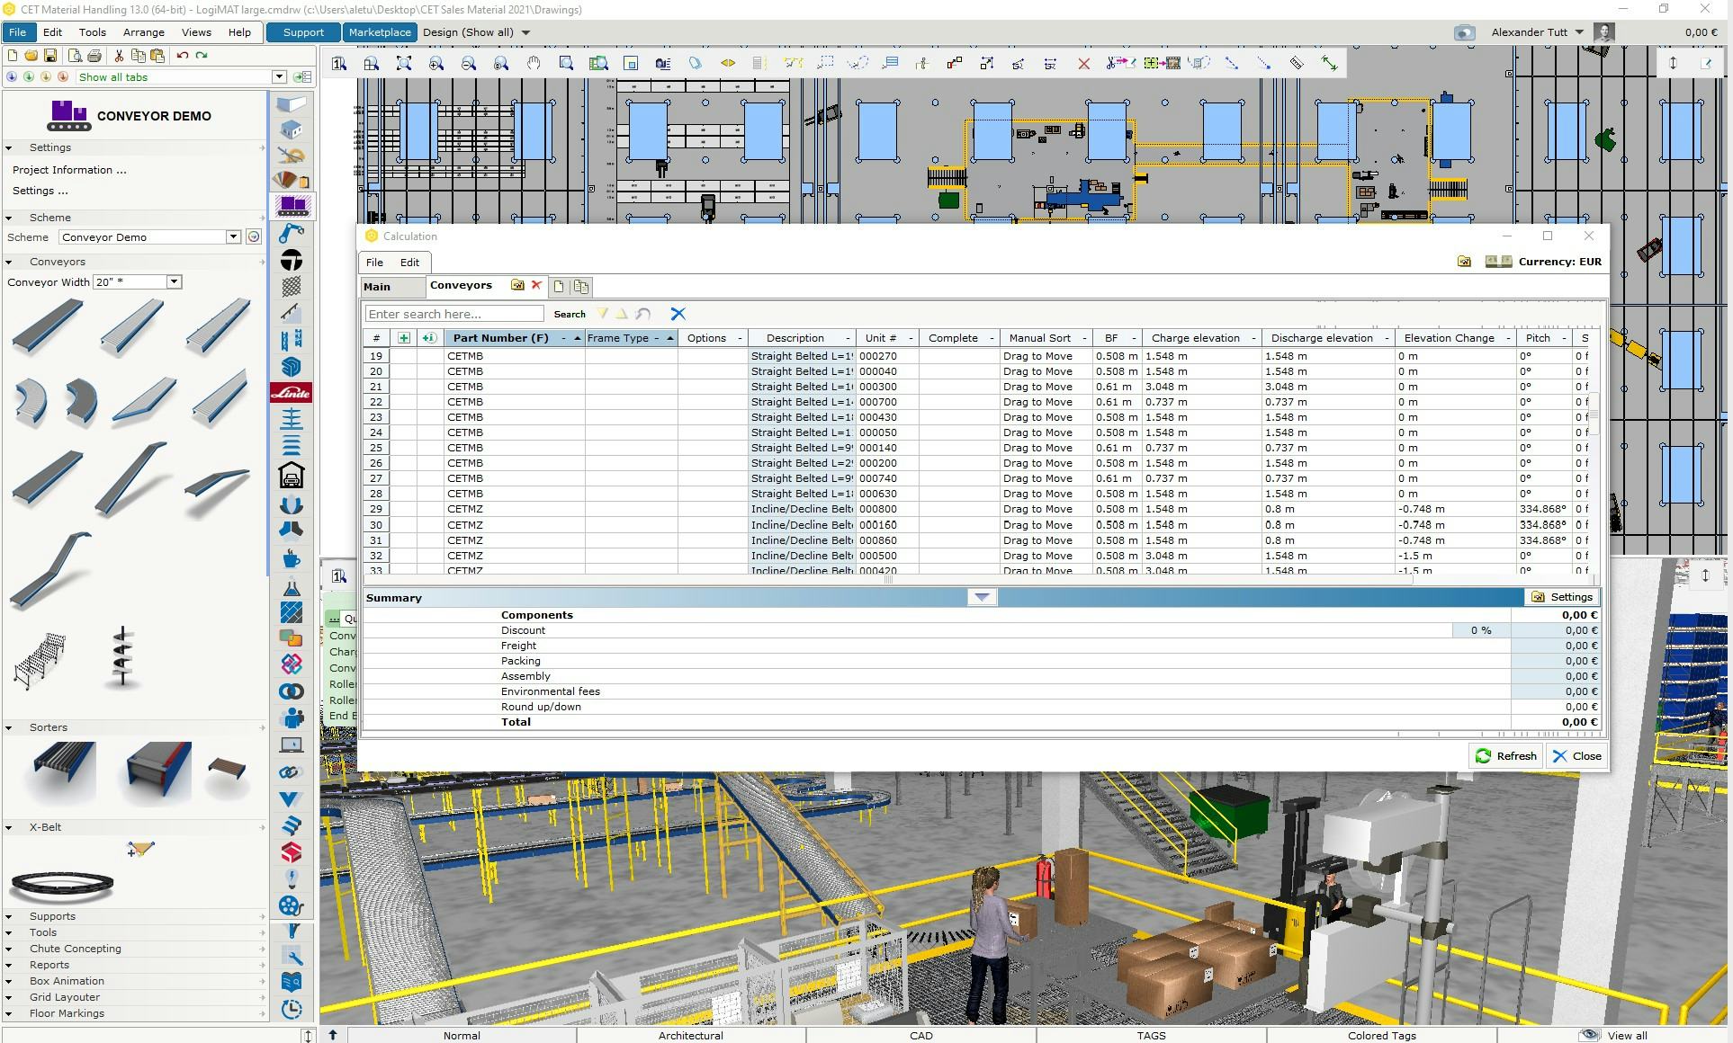
Task: Collapse the Sorters section in the sidebar
Action: 8,727
